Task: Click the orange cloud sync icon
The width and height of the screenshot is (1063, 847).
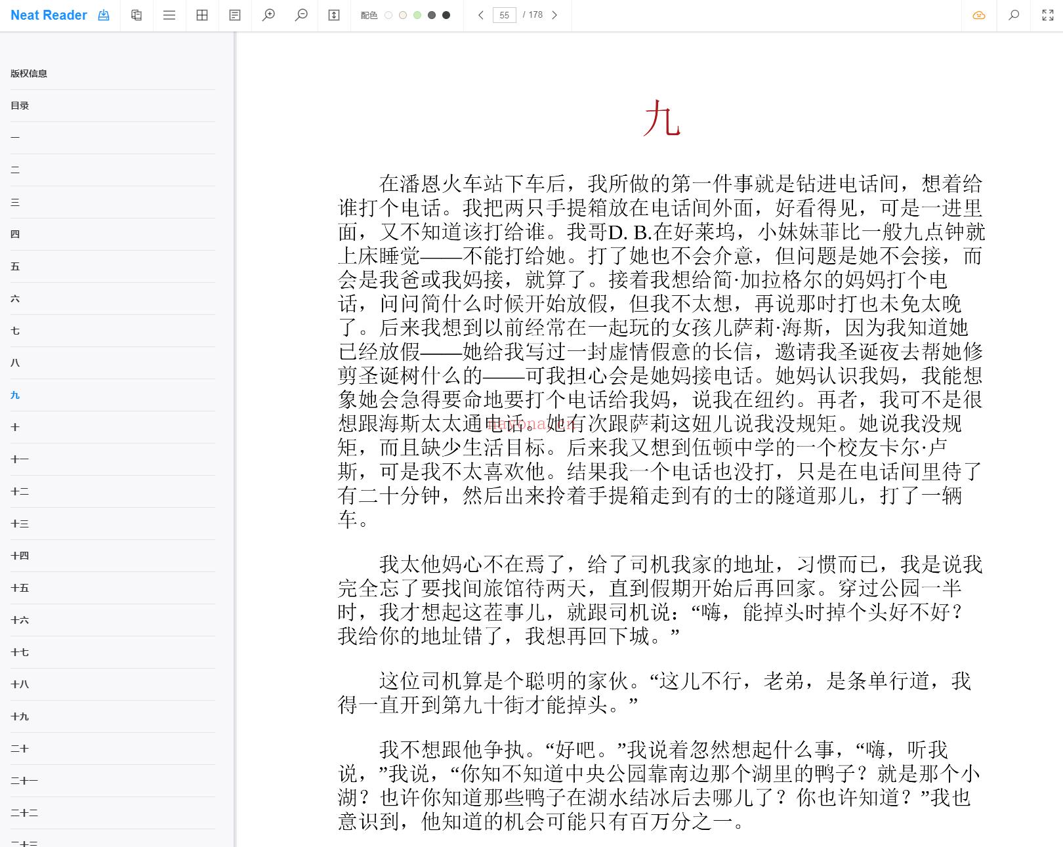Action: (979, 15)
